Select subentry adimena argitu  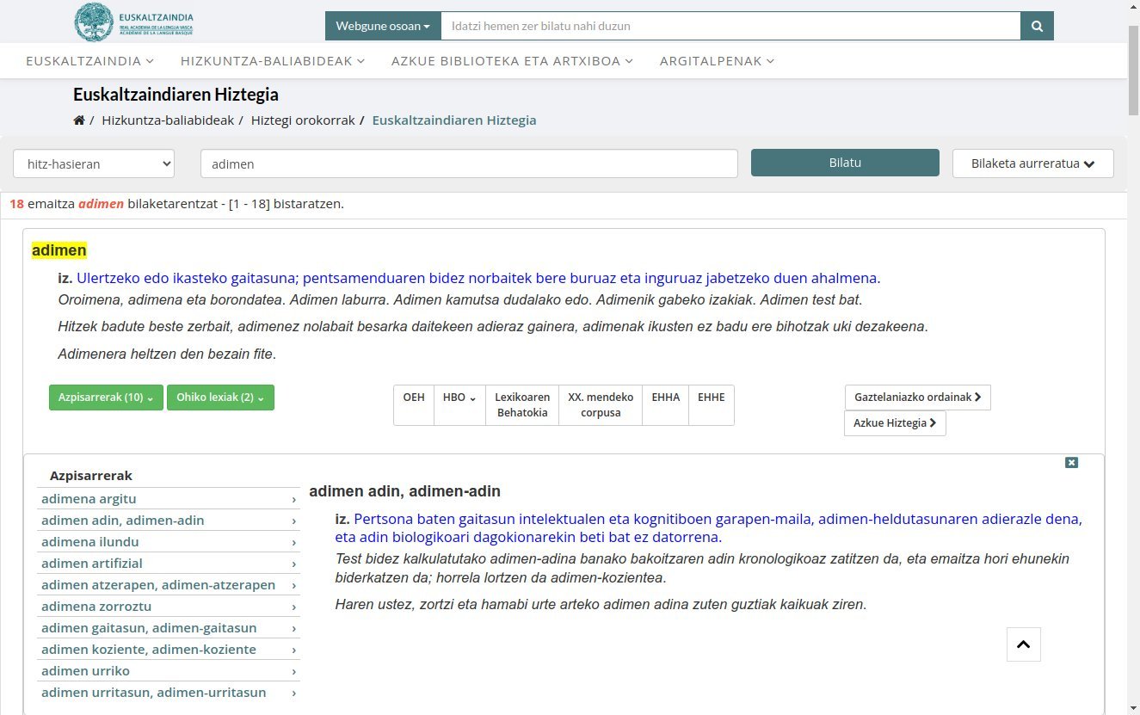pos(169,499)
